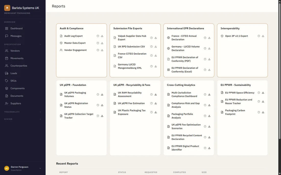Viewport: 281px width, 175px height.
Task: Download EU PPWR Declaration of Conformity (Excel)
Action: click(209, 70)
